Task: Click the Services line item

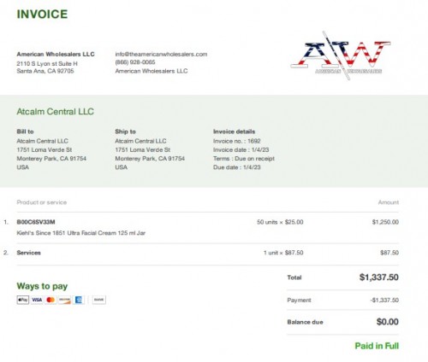Action: [28, 253]
